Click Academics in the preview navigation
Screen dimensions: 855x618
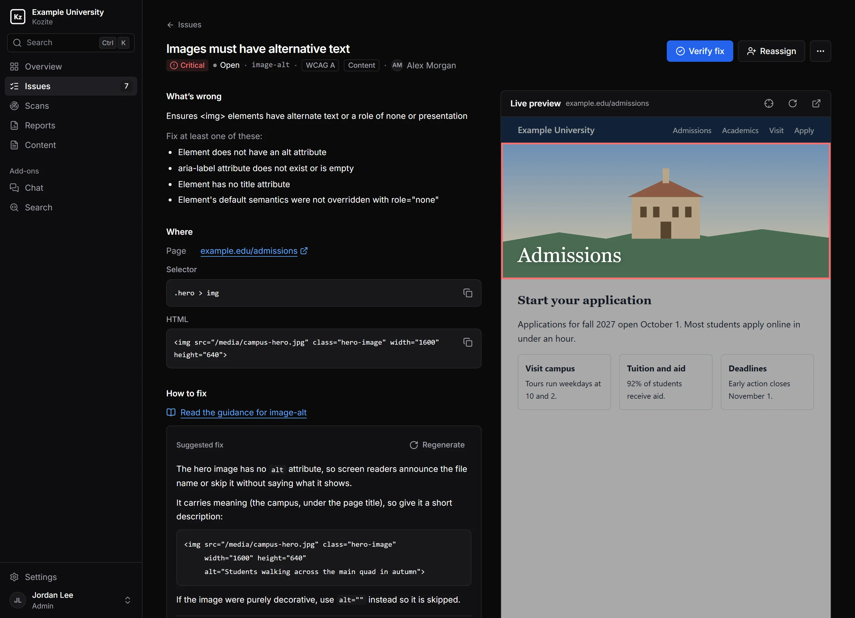tap(740, 130)
